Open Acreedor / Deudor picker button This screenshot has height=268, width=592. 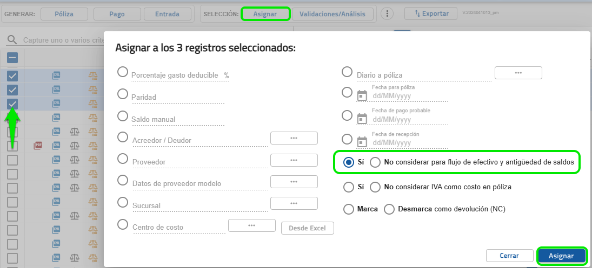point(294,138)
